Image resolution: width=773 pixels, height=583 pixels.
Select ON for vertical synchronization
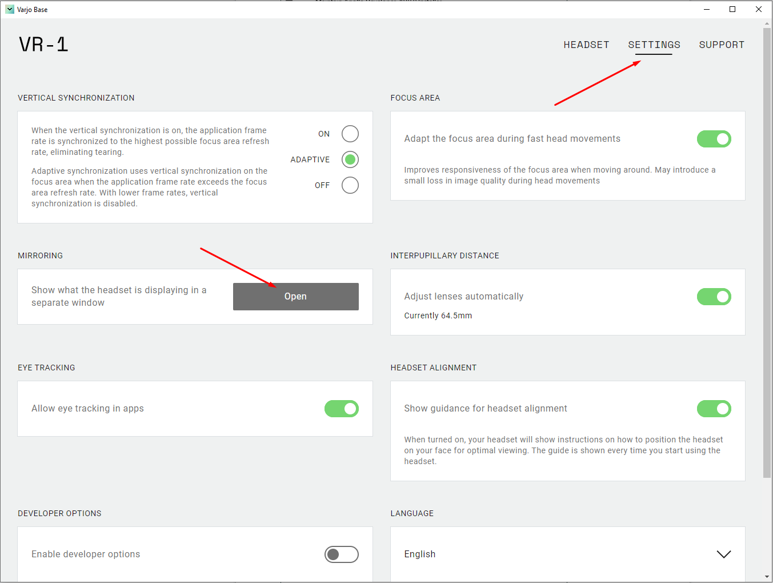pos(350,134)
